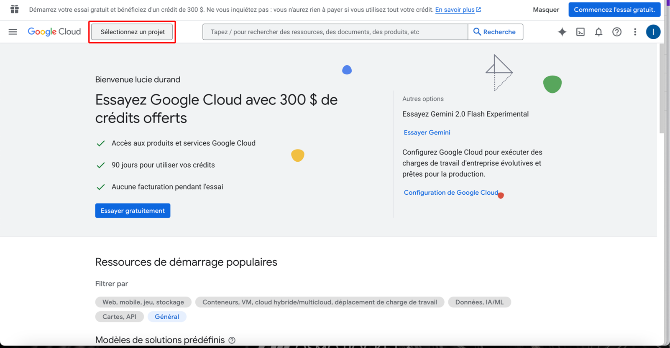Toggle the Données, IA/ML filter chip
The width and height of the screenshot is (670, 348).
point(479,302)
